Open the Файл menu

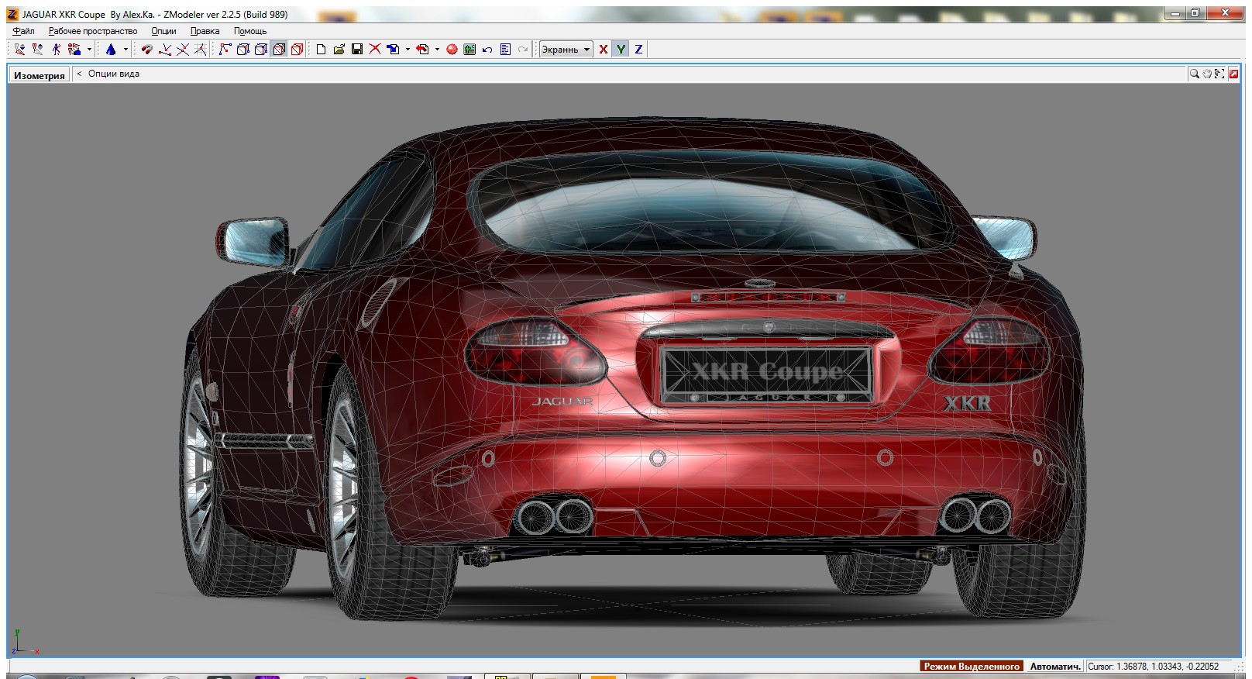(x=23, y=31)
